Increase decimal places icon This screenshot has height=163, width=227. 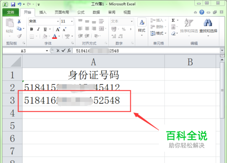[x=114, y=36]
